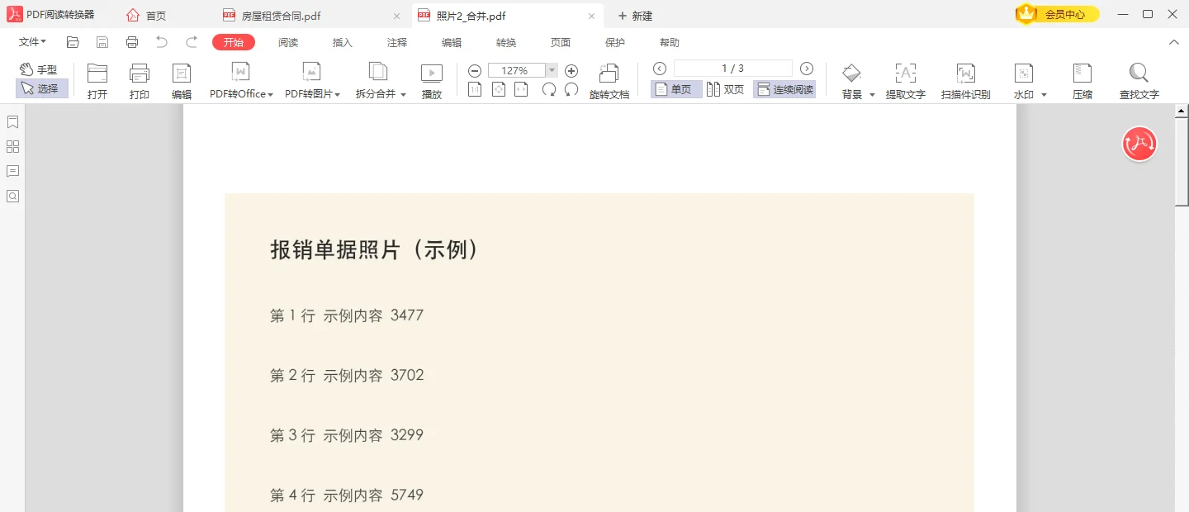Viewport: 1189px width, 512px height.
Task: Select the 帮助 ribbon tab
Action: (670, 42)
